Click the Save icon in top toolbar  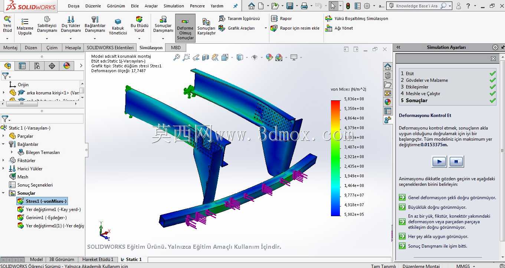click(290, 6)
